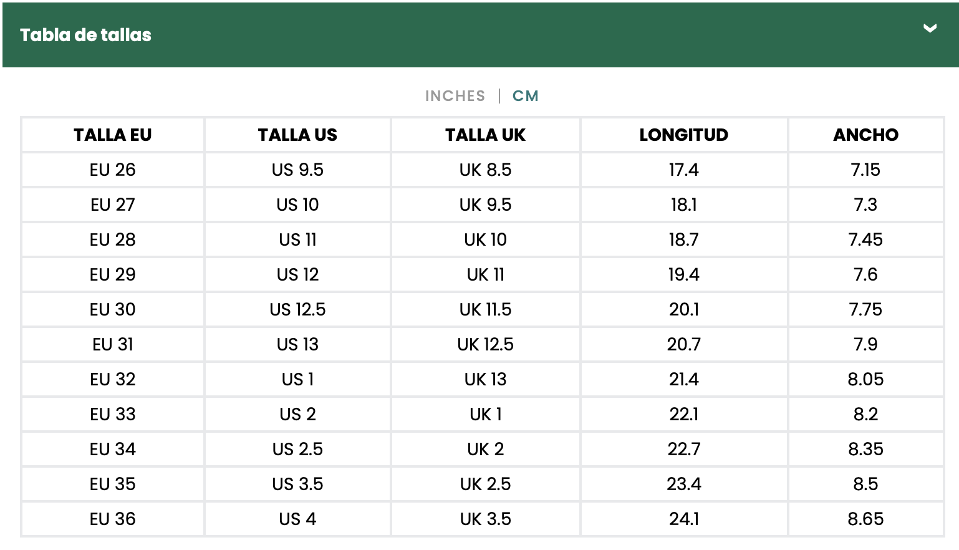
Task: Click the EU 36 row label
Action: (x=113, y=519)
